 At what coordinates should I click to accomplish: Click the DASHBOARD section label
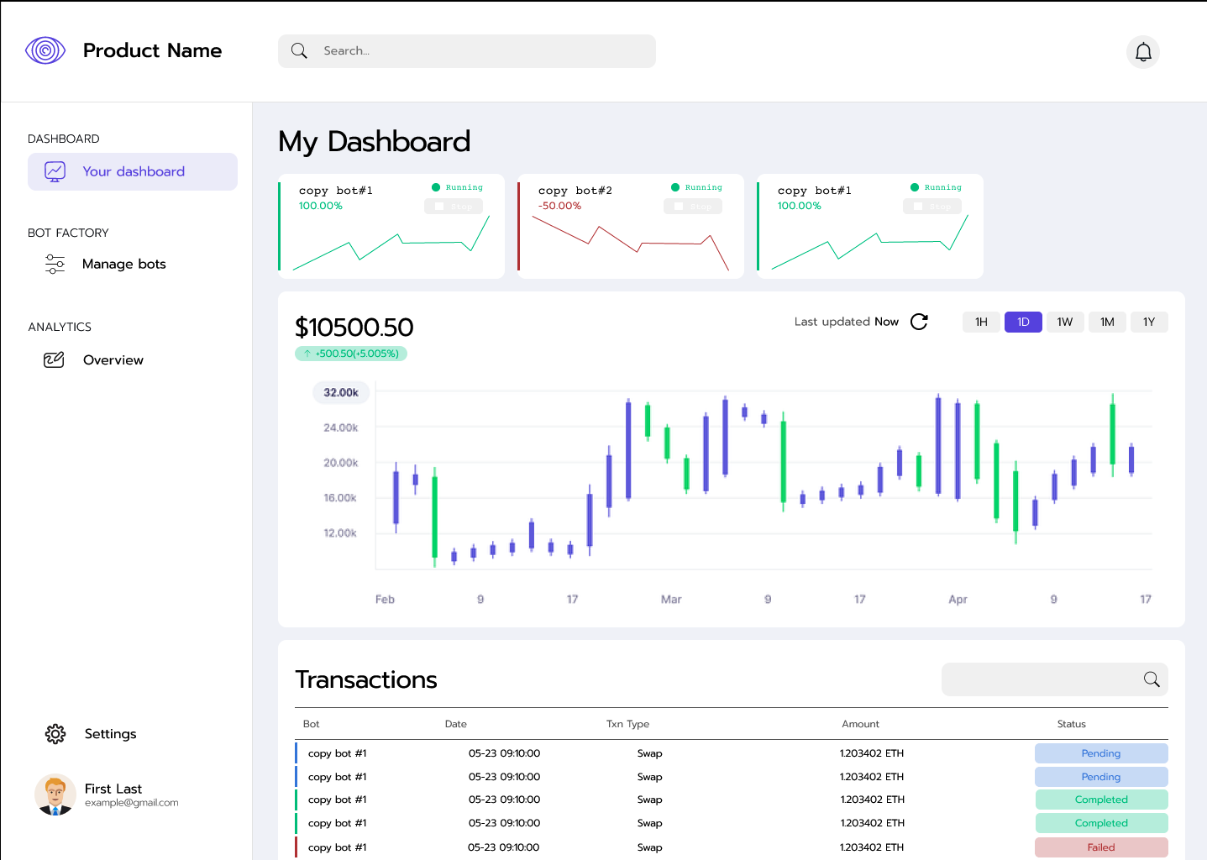64,139
